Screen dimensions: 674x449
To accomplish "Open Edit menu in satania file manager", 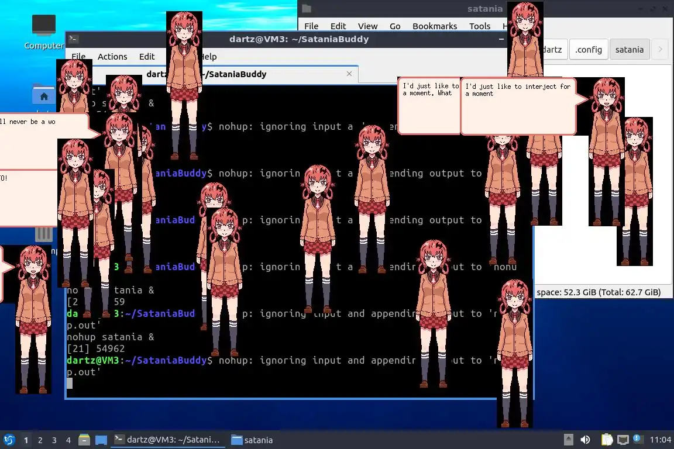I will point(338,26).
